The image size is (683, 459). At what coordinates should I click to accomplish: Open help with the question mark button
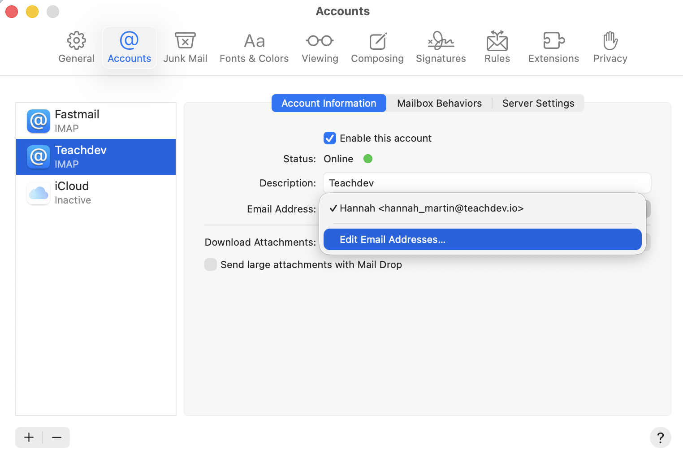pyautogui.click(x=660, y=437)
